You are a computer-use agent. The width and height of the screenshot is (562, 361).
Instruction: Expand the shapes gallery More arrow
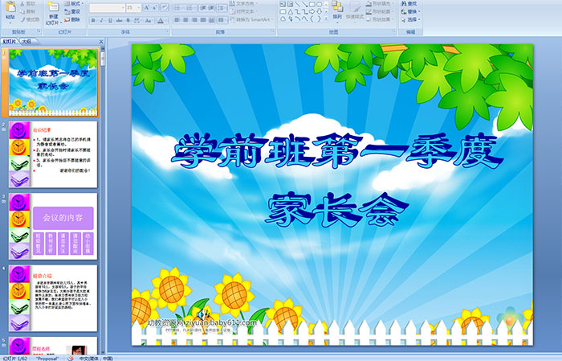pyautogui.click(x=326, y=18)
